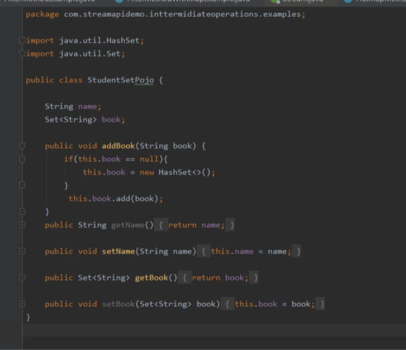
Task: Collapse the if(this.book == null) fold marker
Action: [x=22, y=158]
